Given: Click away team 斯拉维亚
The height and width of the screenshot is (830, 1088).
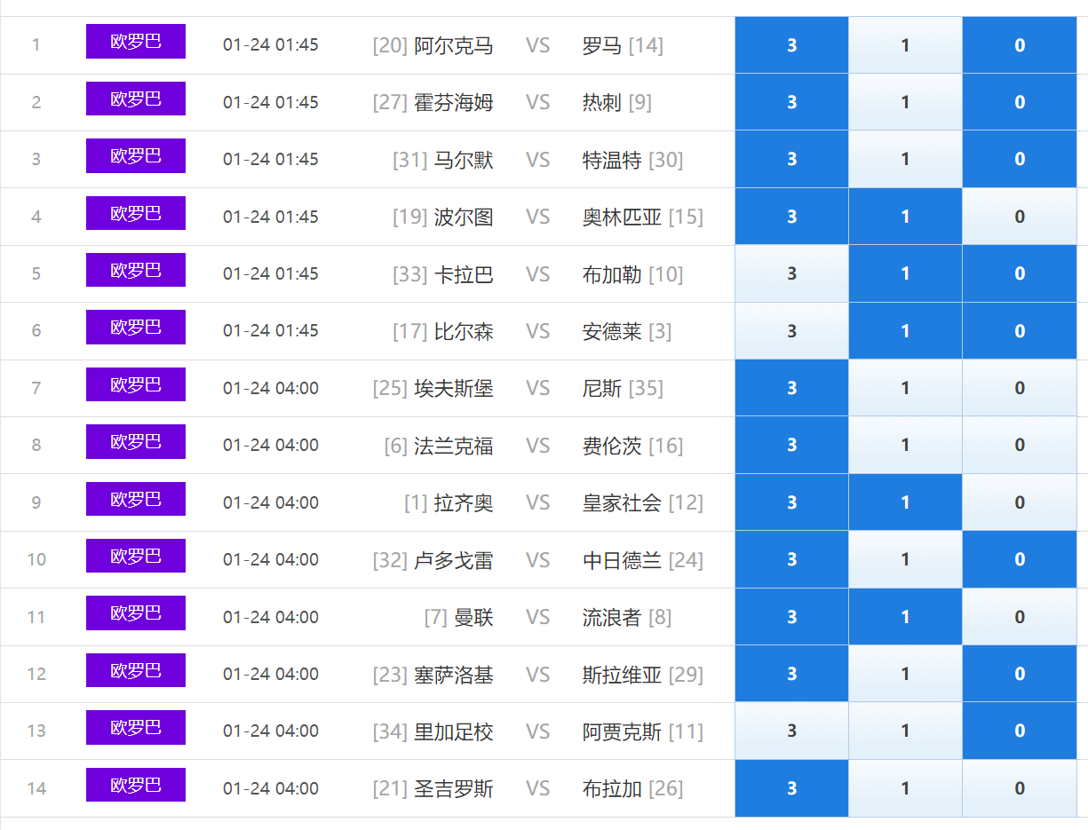Looking at the screenshot, I should (x=622, y=675).
